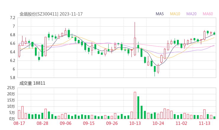Click the tall green volume bar after 10-13
The image size is (219, 130).
138,108
